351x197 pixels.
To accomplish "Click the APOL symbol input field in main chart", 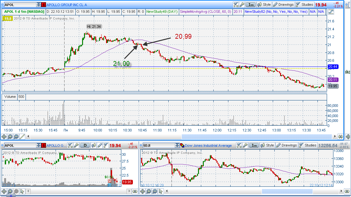I will click(x=20, y=5).
